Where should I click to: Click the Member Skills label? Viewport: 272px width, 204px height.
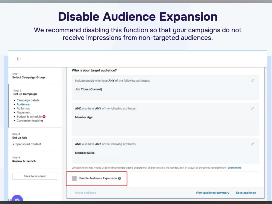[x=85, y=153]
